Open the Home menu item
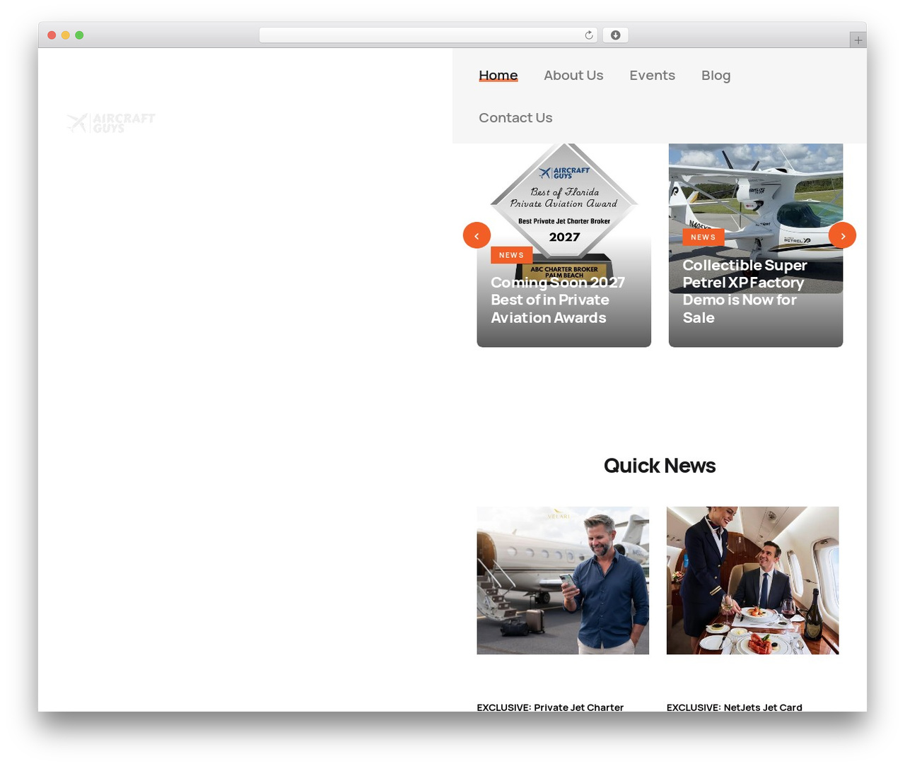 pos(498,76)
